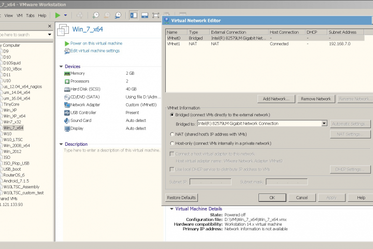This screenshot has height=249, width=373.
Task: Select the TinyCore VM in library
Action: [x=11, y=104]
